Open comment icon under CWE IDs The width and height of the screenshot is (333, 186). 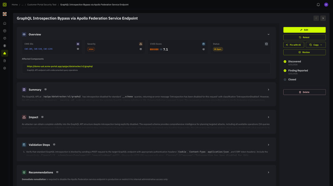click(78, 49)
